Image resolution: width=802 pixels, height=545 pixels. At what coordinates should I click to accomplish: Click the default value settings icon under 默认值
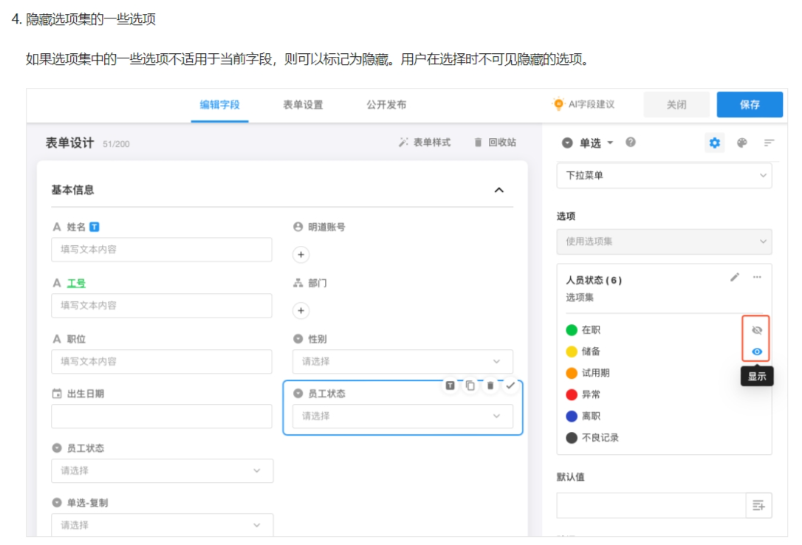pos(758,506)
